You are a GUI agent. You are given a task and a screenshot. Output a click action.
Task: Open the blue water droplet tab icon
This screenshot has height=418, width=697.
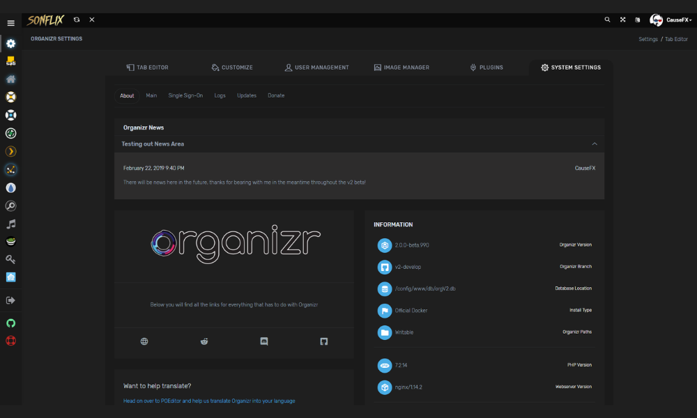tap(10, 188)
